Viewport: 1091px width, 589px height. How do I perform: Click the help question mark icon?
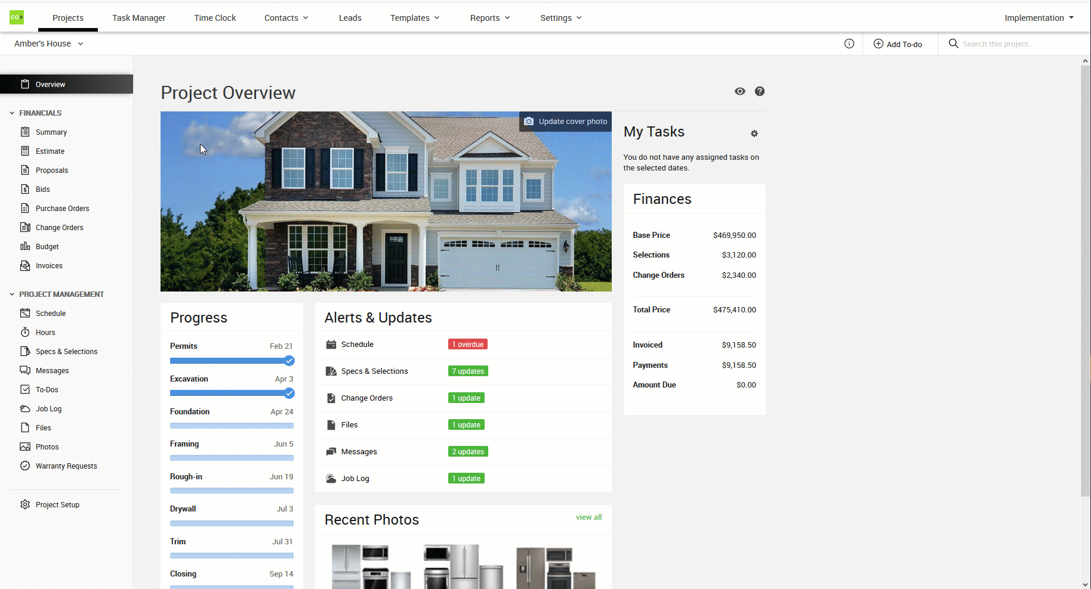point(759,91)
